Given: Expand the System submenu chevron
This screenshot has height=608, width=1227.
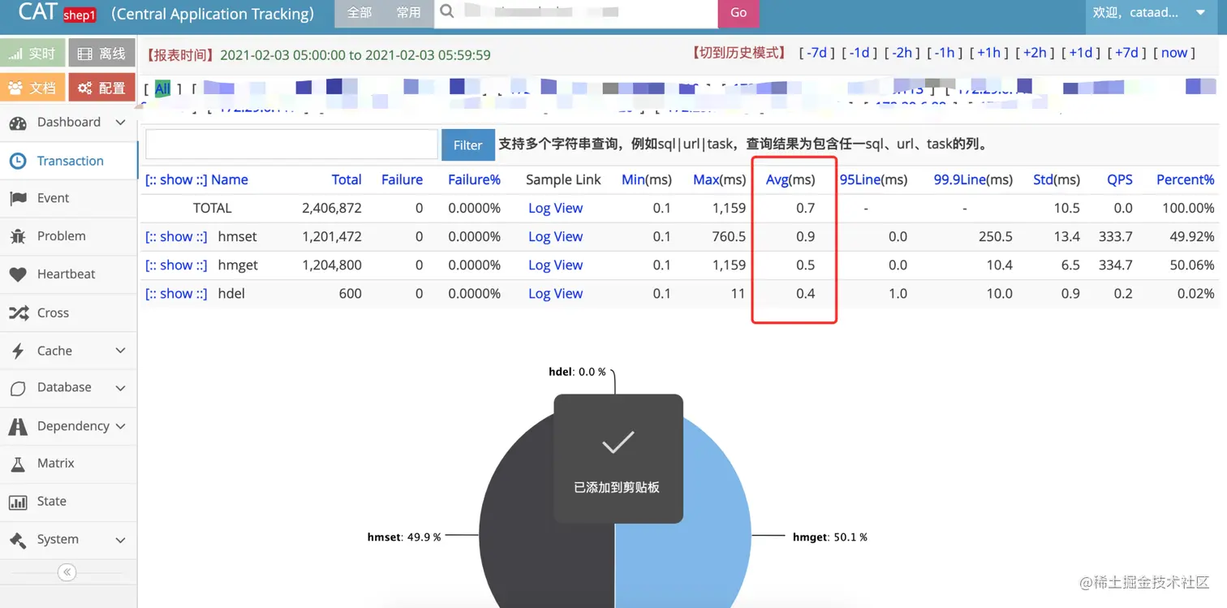Looking at the screenshot, I should pyautogui.click(x=121, y=540).
